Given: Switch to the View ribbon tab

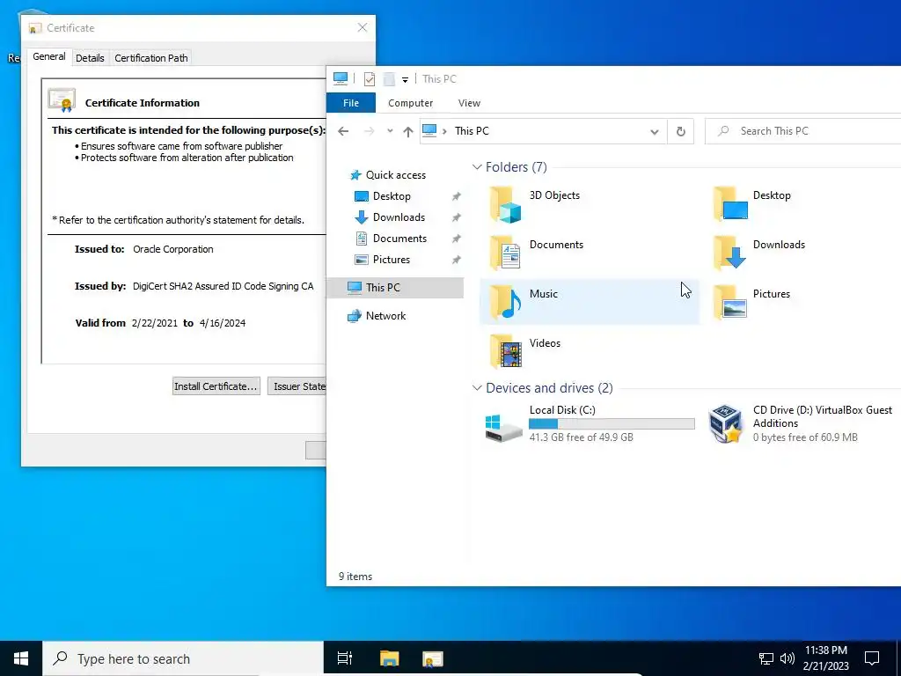Looking at the screenshot, I should point(469,103).
